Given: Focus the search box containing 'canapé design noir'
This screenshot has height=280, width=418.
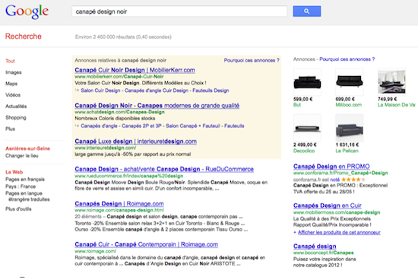Looking at the screenshot, I should pos(179,11).
